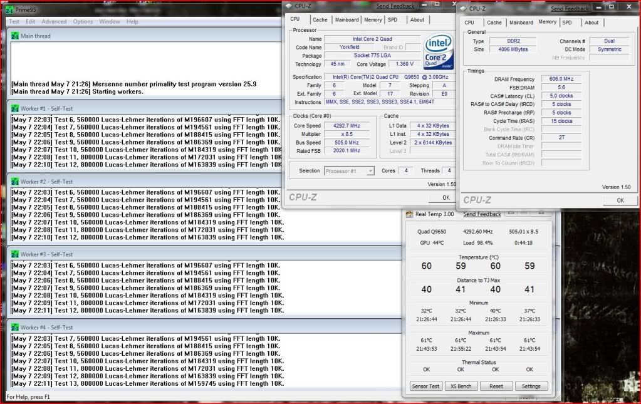Click the Rated FSB value 2020.1 MHz
This screenshot has width=641, height=404.
click(347, 151)
